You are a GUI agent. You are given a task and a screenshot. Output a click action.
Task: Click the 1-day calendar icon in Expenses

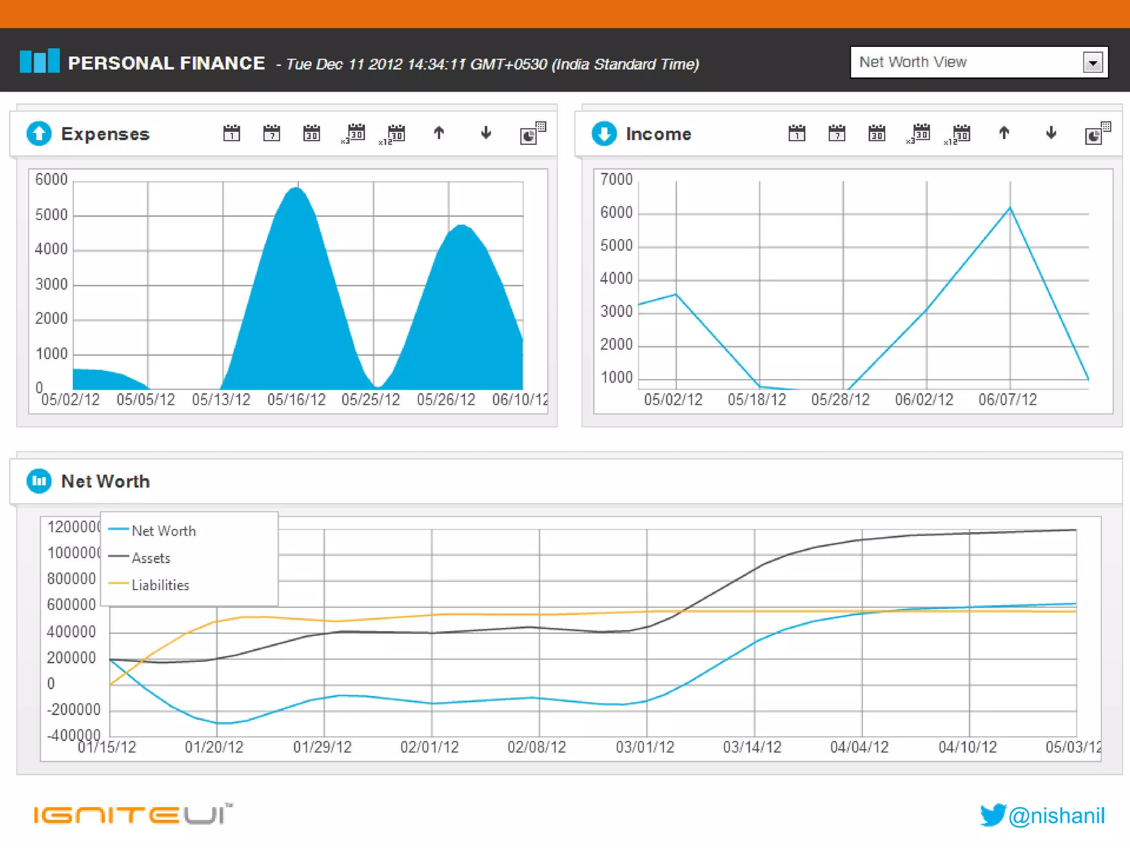tap(232, 133)
